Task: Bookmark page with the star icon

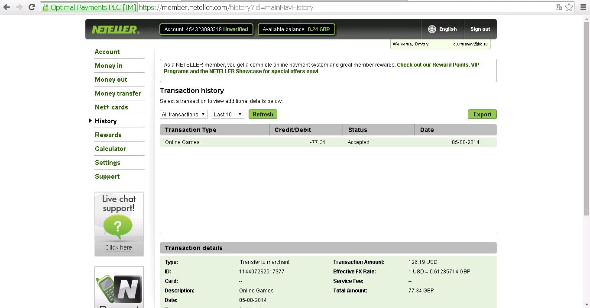Action: pos(569,7)
